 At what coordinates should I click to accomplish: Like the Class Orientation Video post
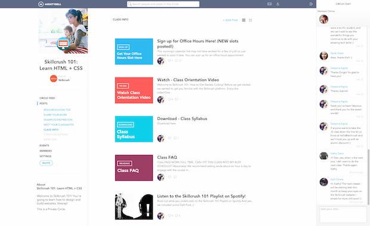[x=169, y=99]
